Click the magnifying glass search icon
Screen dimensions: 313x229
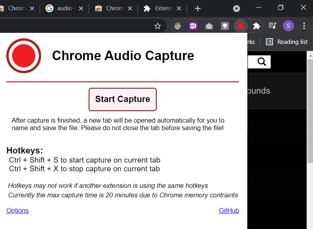point(262,62)
